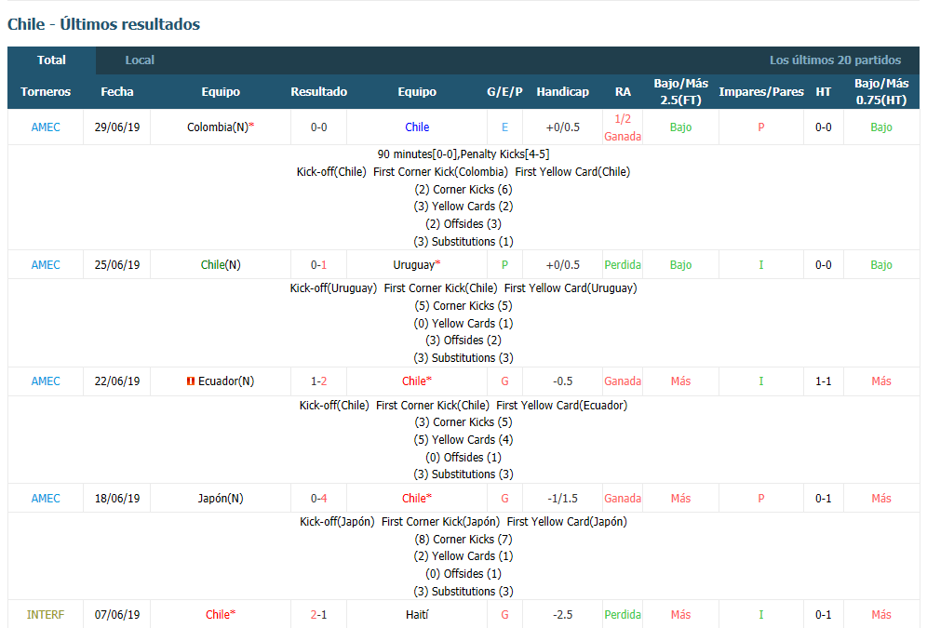
Task: Open the INTERF tournament link
Action: 46,614
